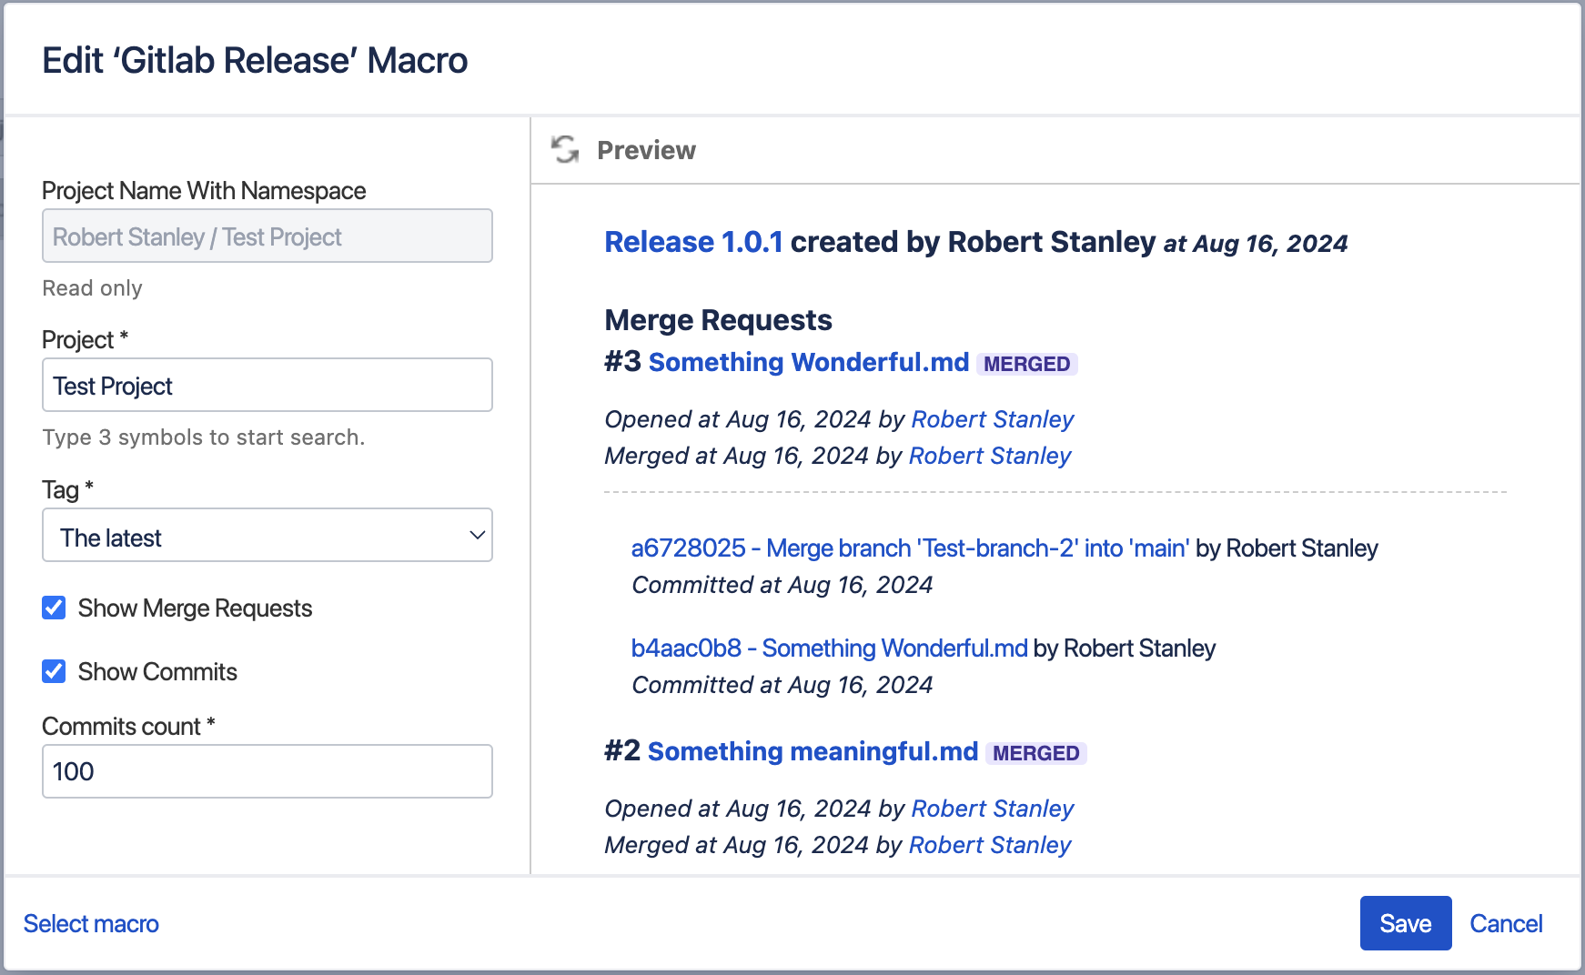Open the Select macro link

click(91, 923)
